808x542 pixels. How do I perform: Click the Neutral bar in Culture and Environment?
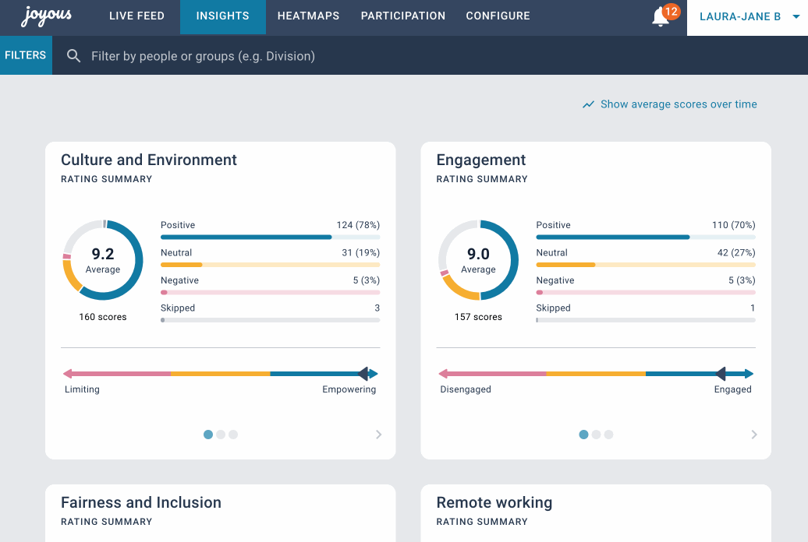point(271,265)
